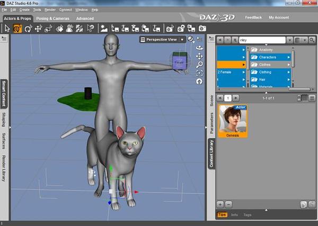Click the My Account link

(x=279, y=17)
